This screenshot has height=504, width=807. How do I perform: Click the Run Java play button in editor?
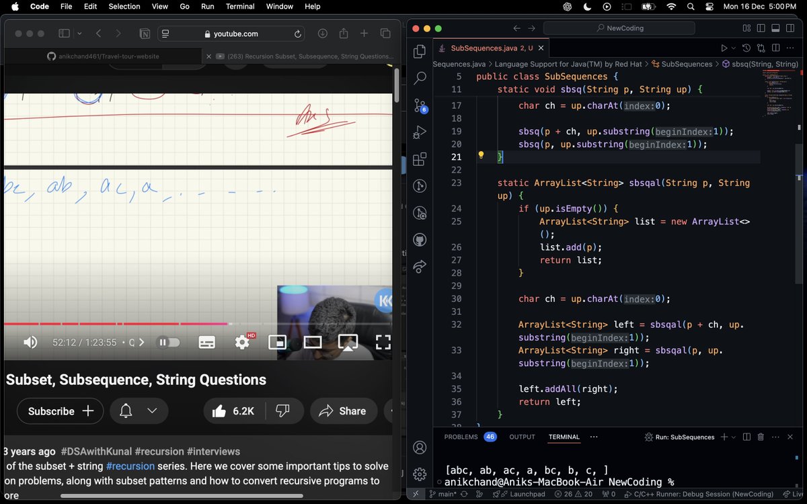coord(724,48)
